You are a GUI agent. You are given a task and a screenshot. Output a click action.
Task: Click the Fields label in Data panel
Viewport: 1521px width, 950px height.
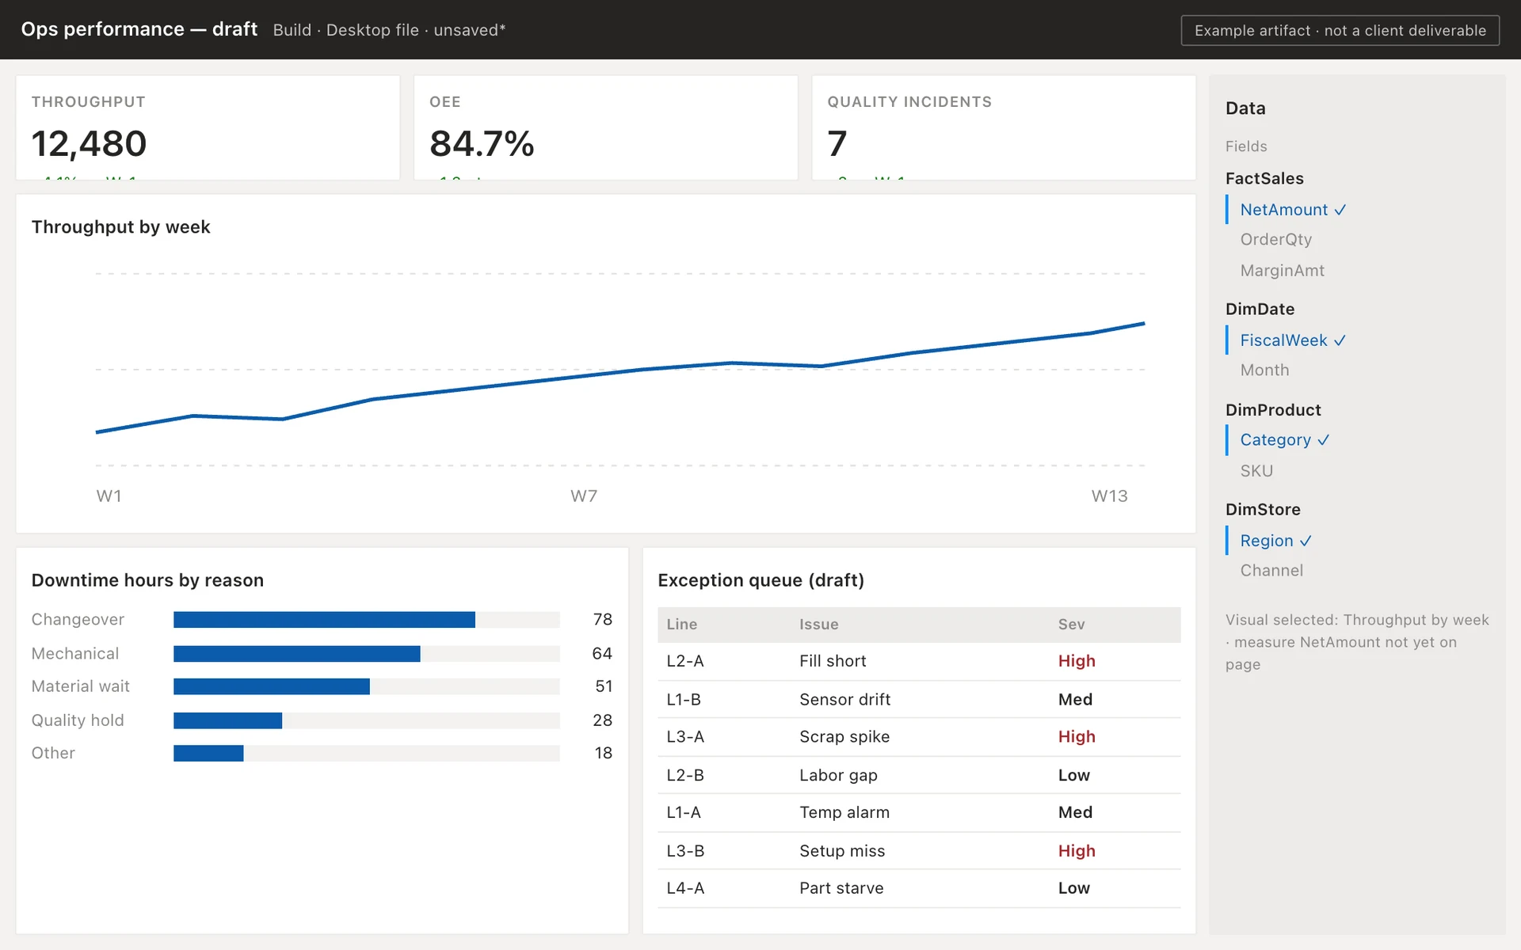point(1246,146)
